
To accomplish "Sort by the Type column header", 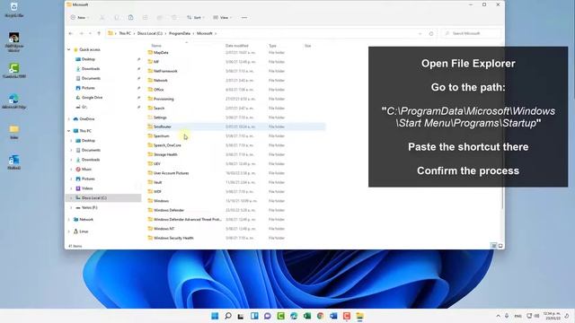I will 272,46.
